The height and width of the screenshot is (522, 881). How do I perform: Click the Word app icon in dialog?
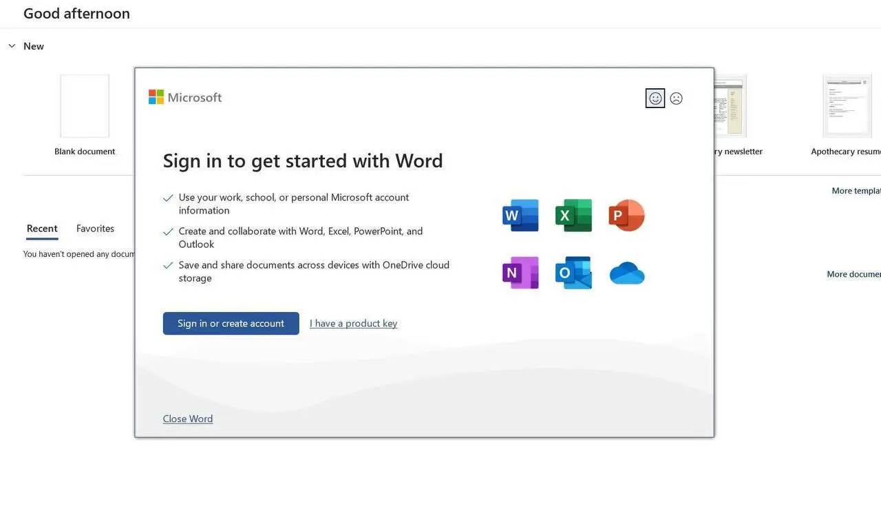pyautogui.click(x=520, y=216)
